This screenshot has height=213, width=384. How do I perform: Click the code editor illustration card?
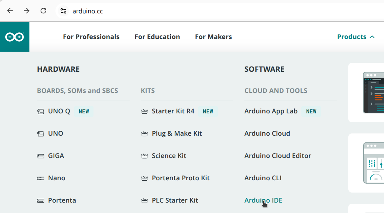(x=366, y=93)
